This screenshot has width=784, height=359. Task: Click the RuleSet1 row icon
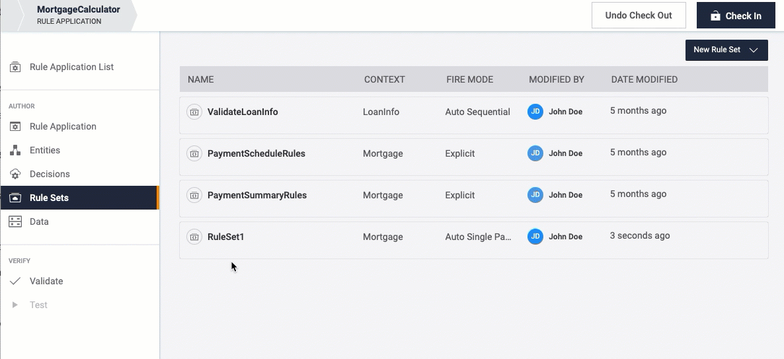tap(194, 237)
